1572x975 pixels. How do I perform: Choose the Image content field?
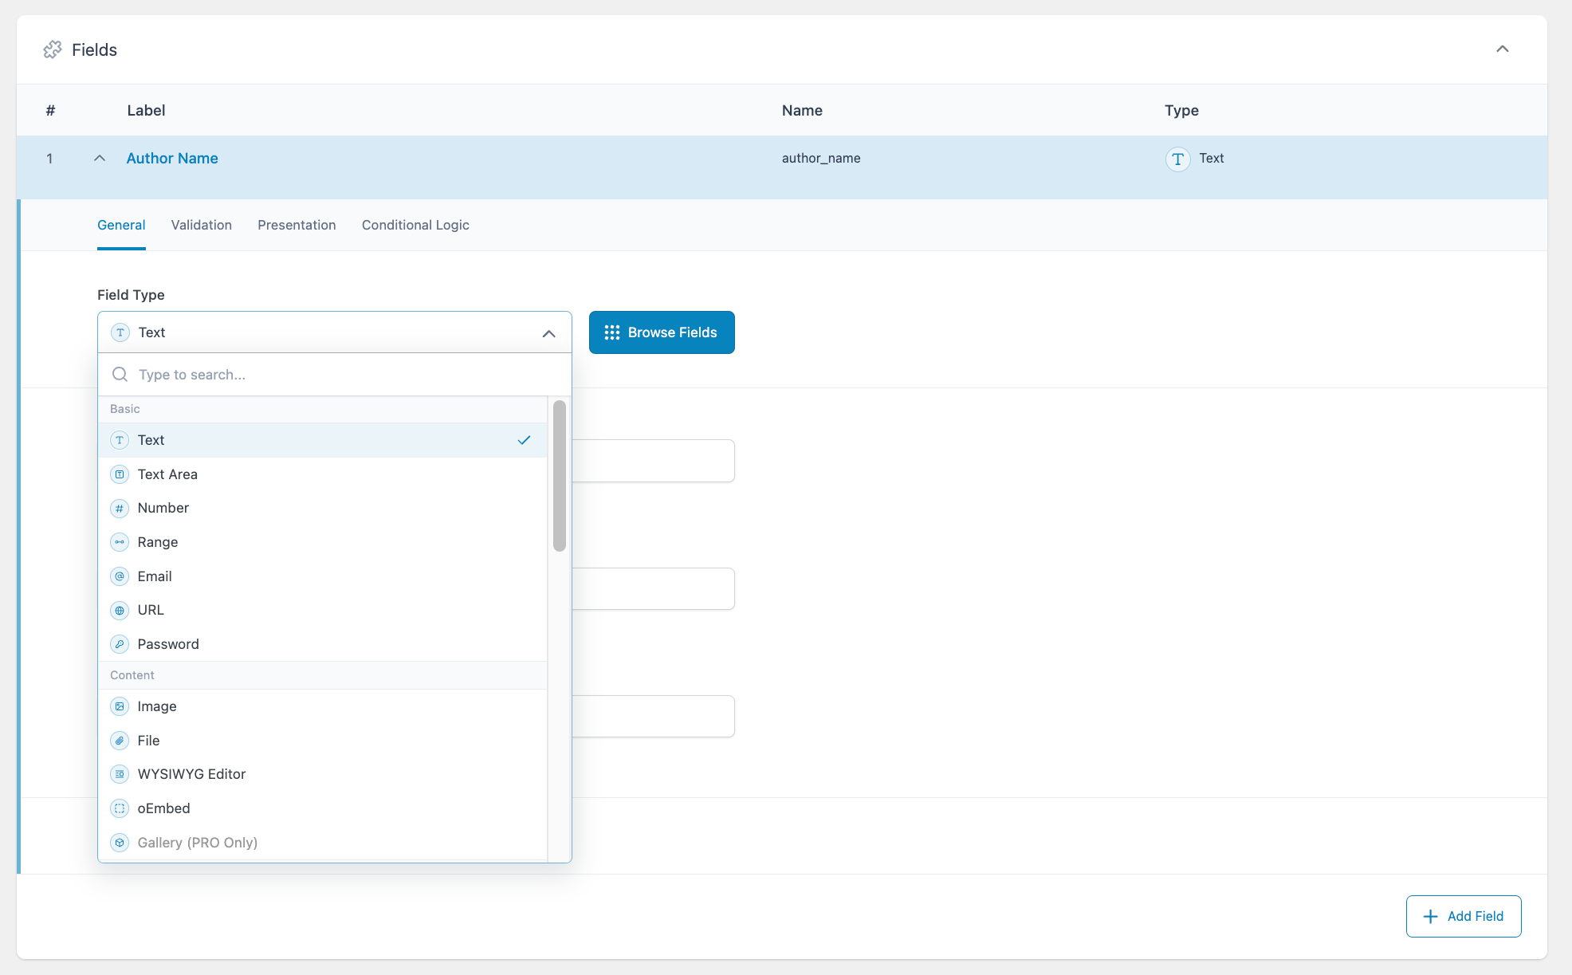[156, 706]
